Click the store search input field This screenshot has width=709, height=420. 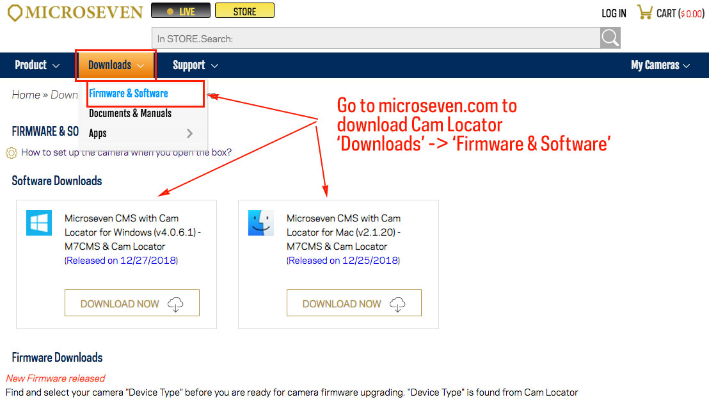tap(376, 38)
